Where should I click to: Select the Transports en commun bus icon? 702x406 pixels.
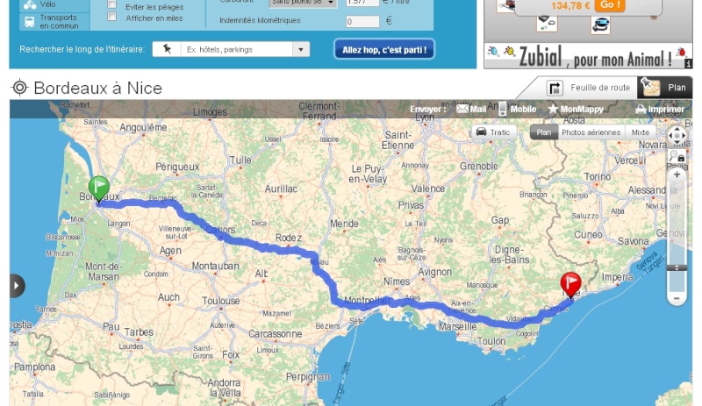(29, 22)
